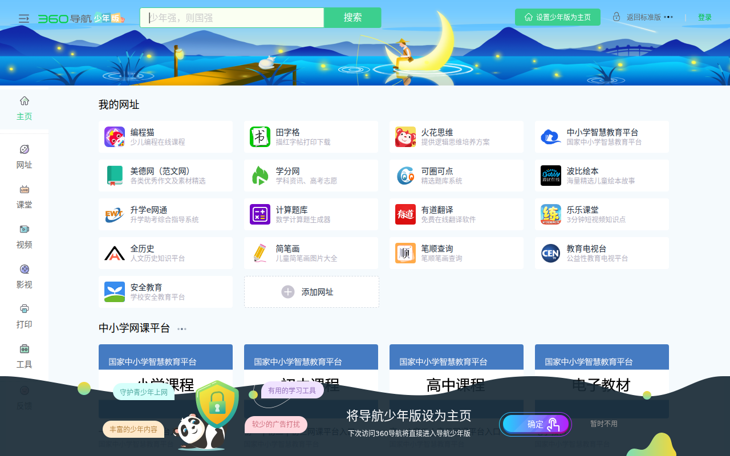The image size is (730, 456).
Task: Click 设置少年版为主页 button
Action: (x=557, y=17)
